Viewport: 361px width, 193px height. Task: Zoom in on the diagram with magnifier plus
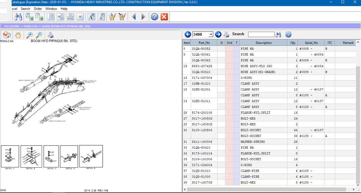point(29,35)
